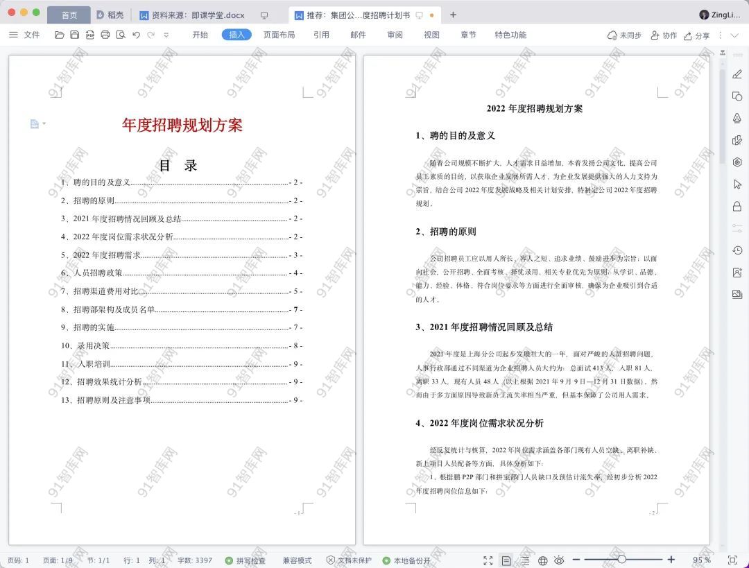
Task: Toggle eye protection mode icon
Action: click(x=559, y=560)
